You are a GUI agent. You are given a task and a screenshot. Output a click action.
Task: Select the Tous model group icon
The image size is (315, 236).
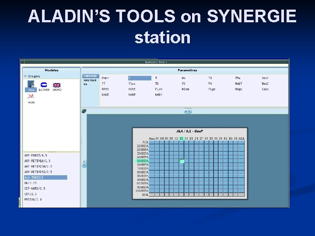pos(31,86)
